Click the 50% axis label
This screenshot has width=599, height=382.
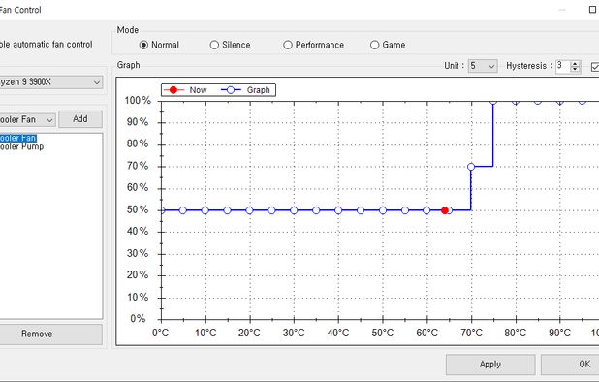point(138,209)
